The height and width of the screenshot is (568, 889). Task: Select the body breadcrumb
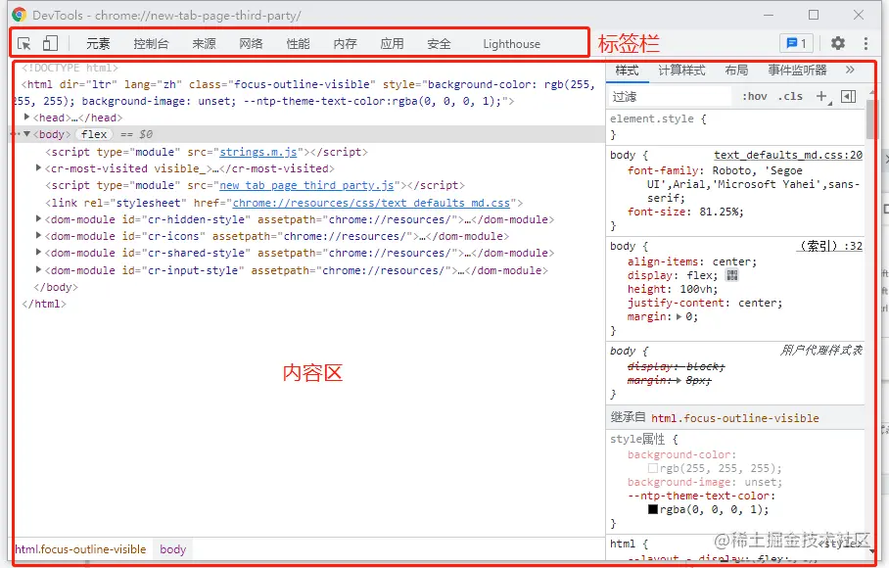173,549
